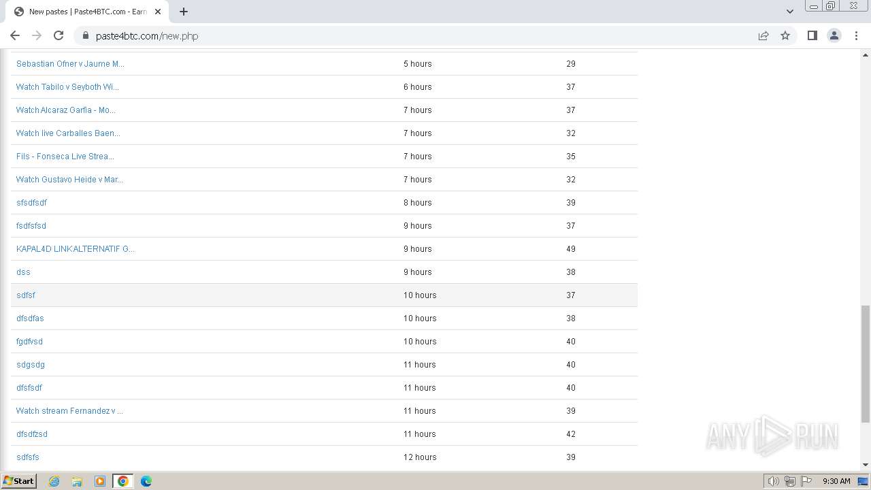Open the Watch live Carballes Baen... paste

[x=68, y=133]
